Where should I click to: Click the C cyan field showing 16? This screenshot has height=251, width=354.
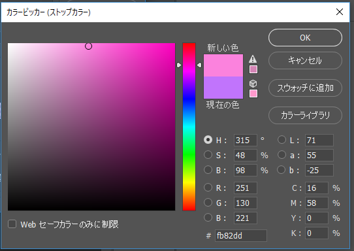coord(317,188)
